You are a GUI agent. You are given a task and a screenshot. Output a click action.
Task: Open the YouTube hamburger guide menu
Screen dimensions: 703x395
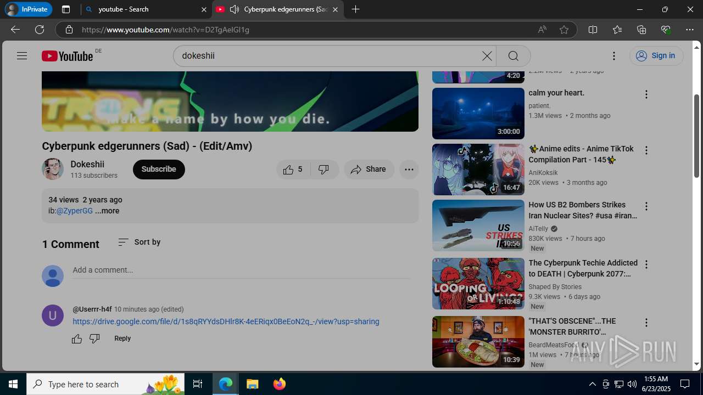click(22, 55)
